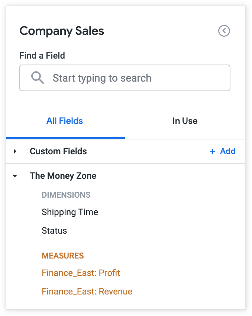Collapse The Money Zone triangle arrow

[x=15, y=176]
